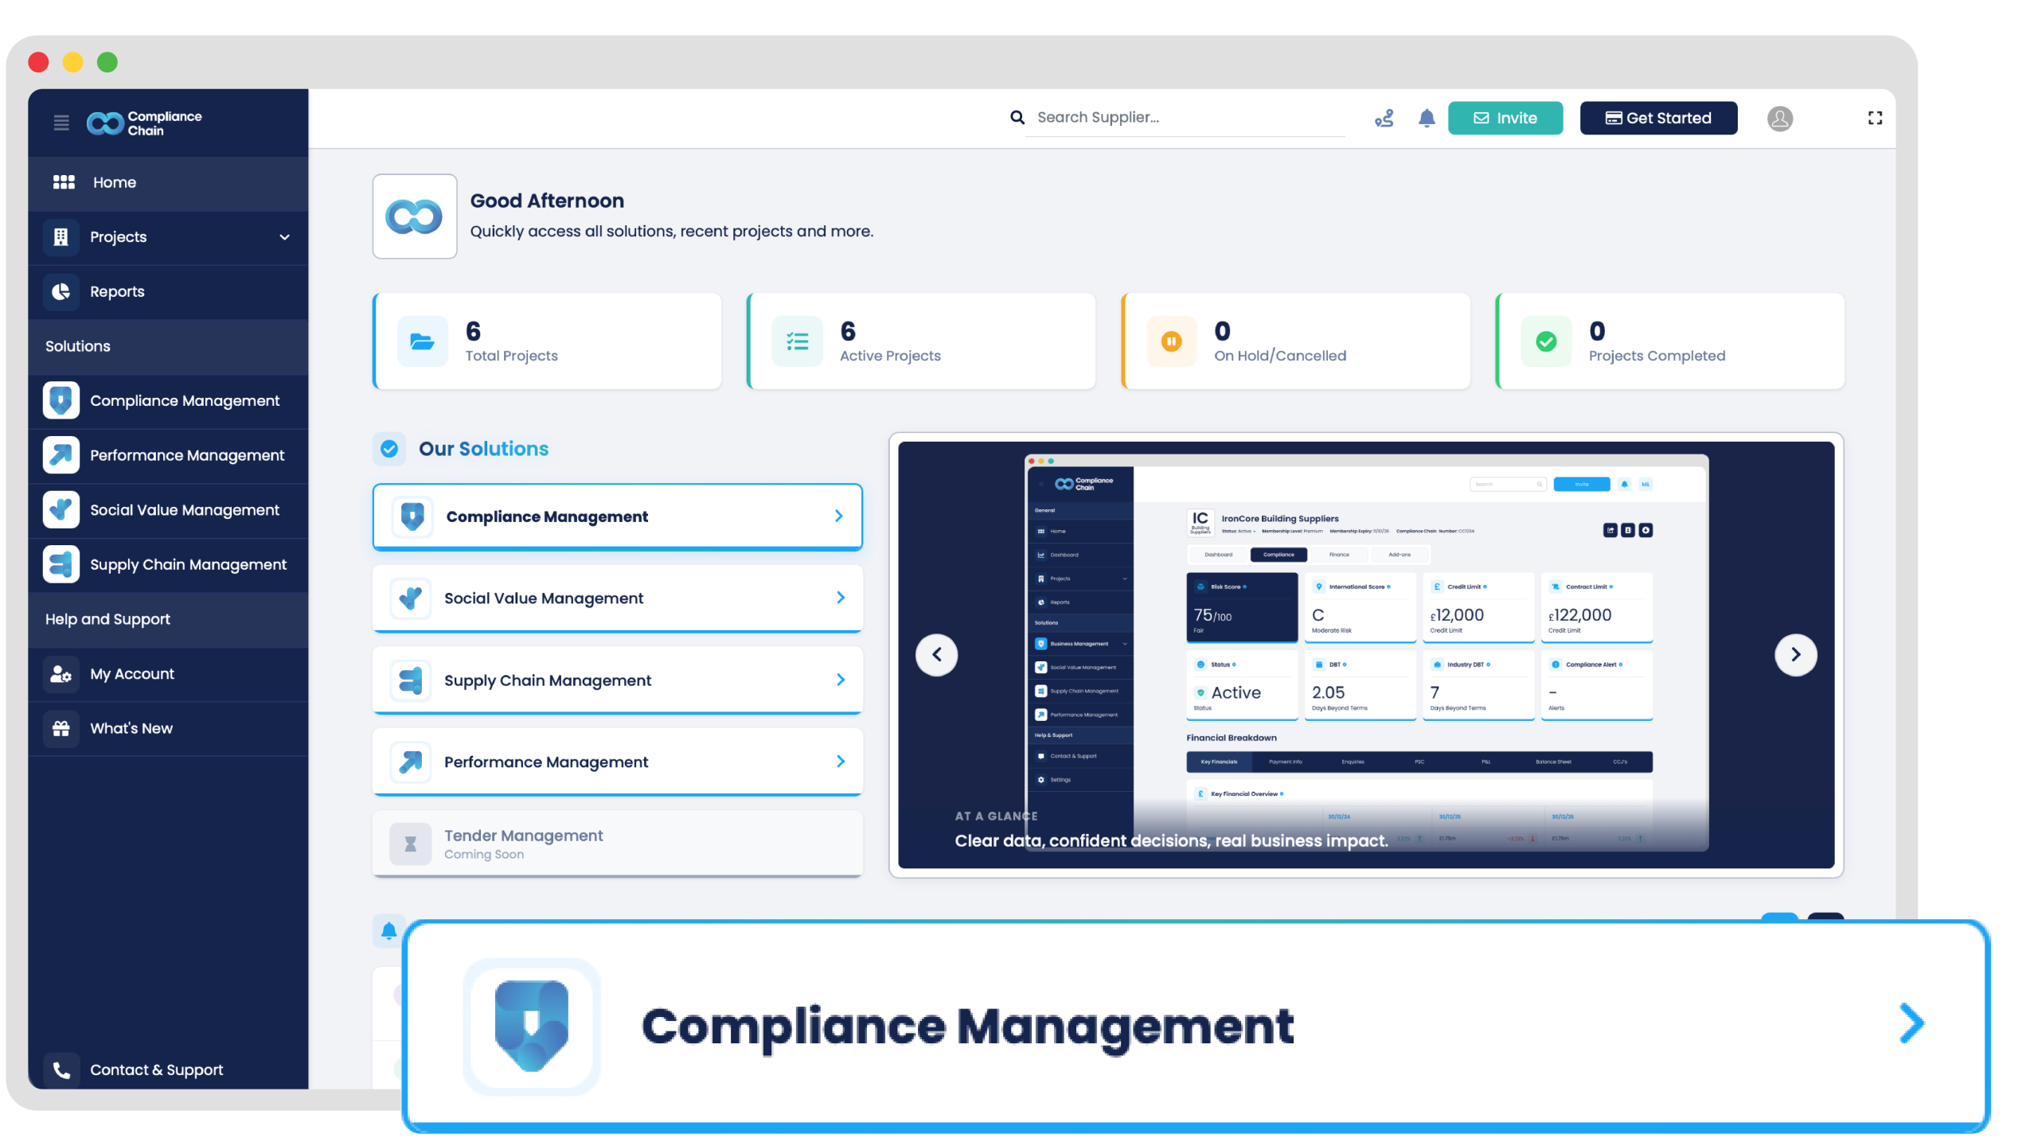Click the Projects building icon
The width and height of the screenshot is (2038, 1146).
pyautogui.click(x=61, y=237)
